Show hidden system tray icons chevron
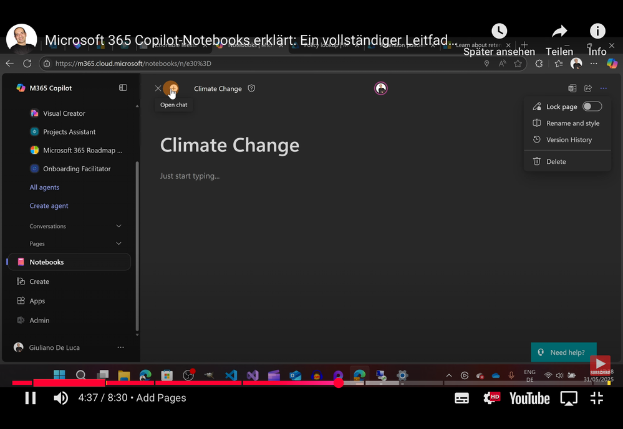Viewport: 623px width, 429px height. [x=449, y=375]
